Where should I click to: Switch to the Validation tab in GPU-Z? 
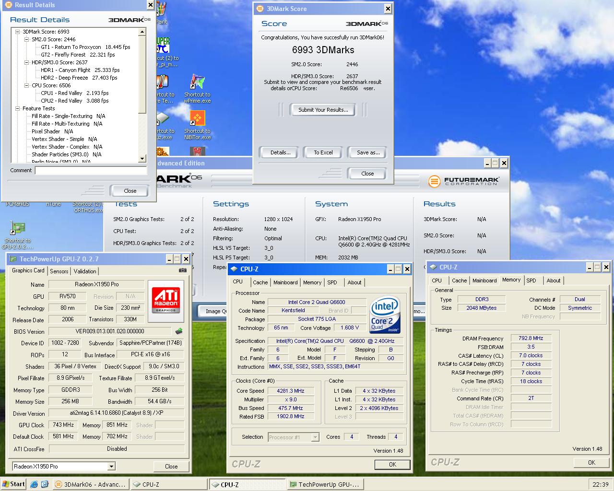[85, 271]
